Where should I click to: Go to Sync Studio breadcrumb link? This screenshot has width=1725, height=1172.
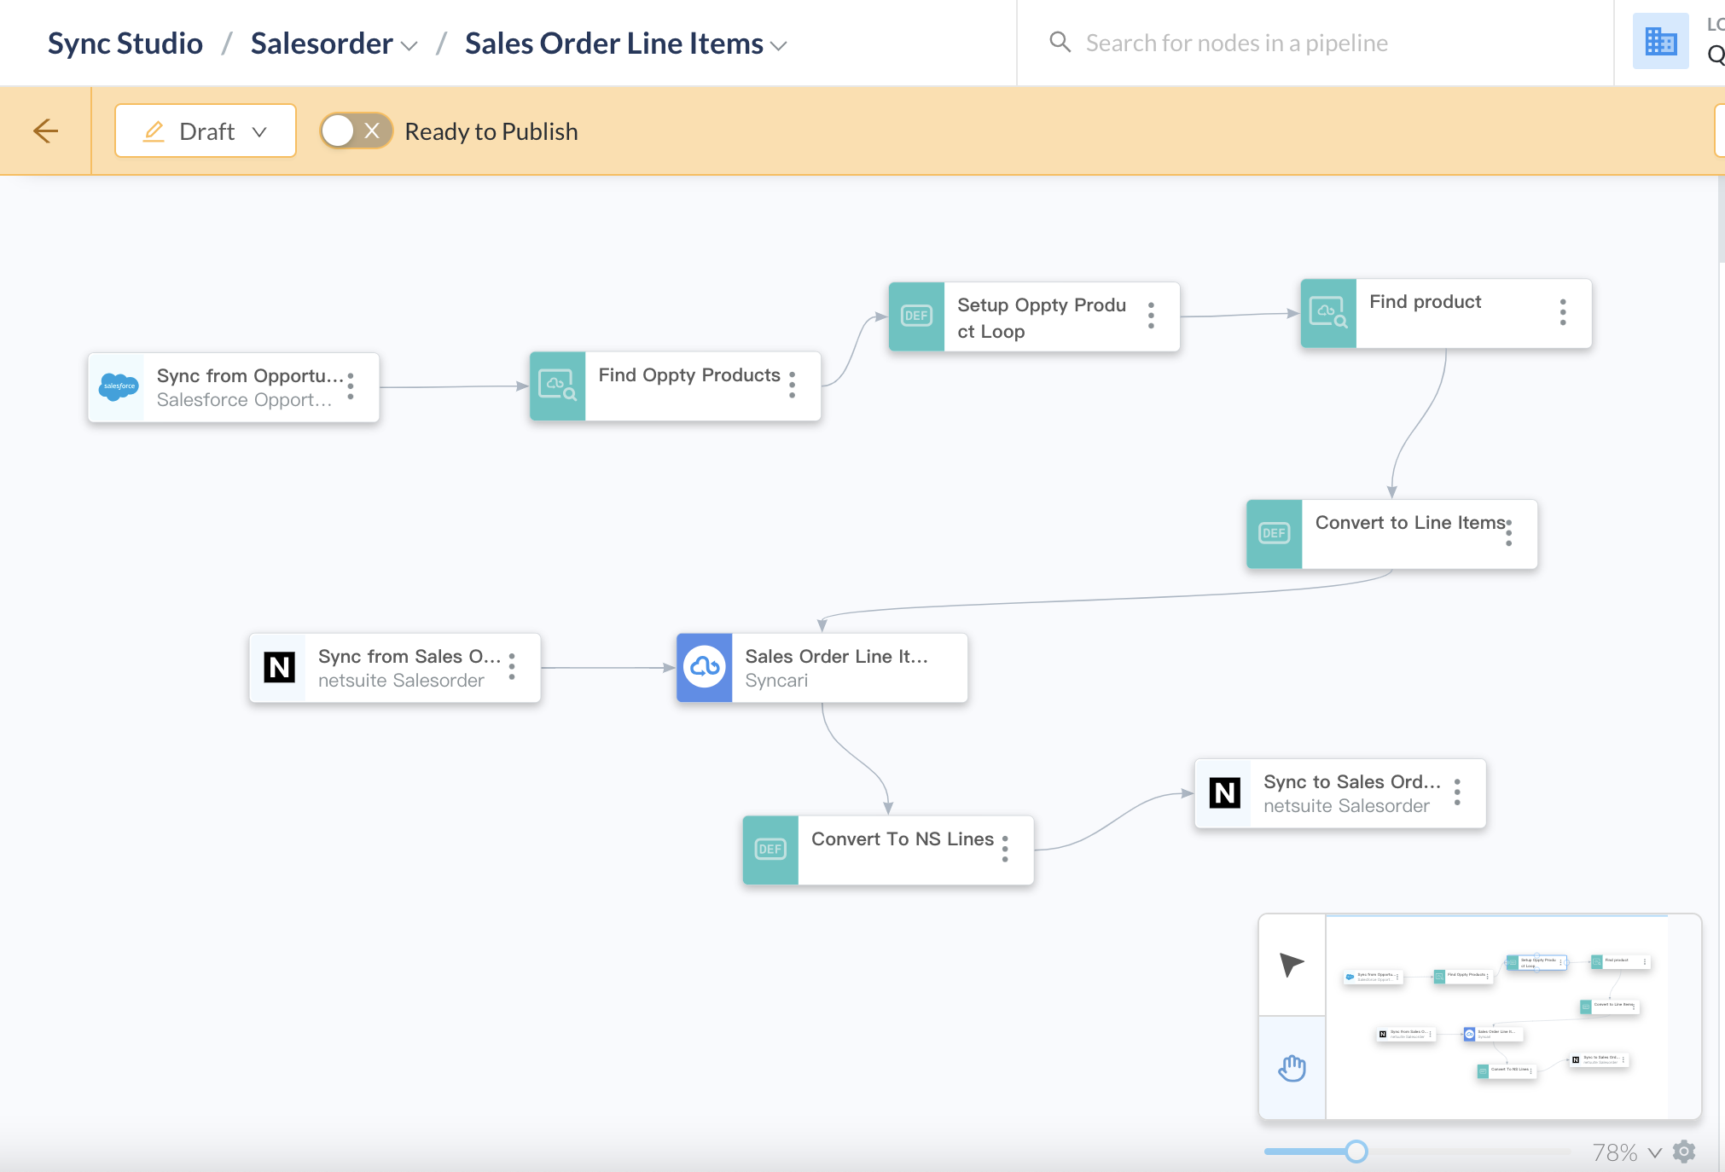click(125, 44)
